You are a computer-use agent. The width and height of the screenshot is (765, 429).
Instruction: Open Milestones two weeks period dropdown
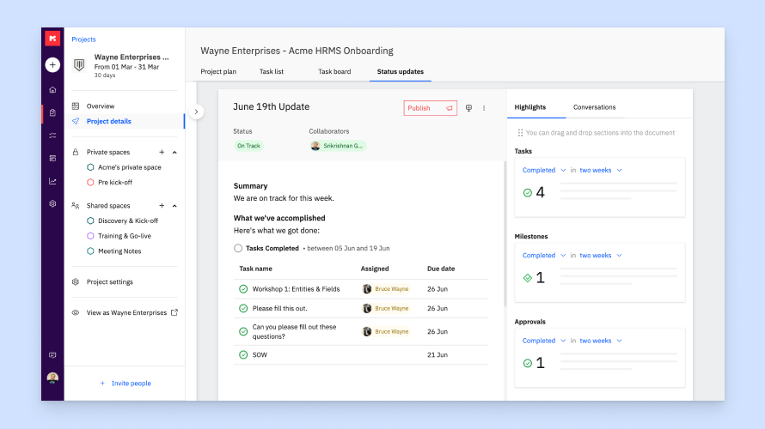click(x=600, y=255)
